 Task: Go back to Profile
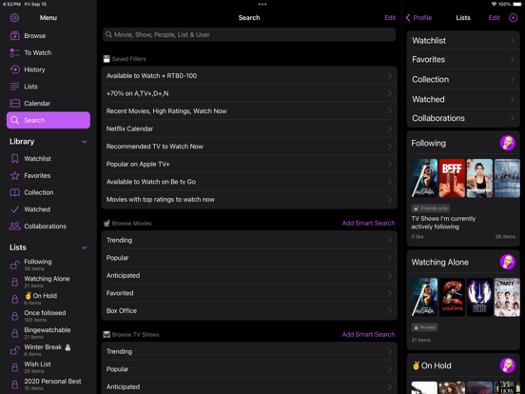pos(418,18)
